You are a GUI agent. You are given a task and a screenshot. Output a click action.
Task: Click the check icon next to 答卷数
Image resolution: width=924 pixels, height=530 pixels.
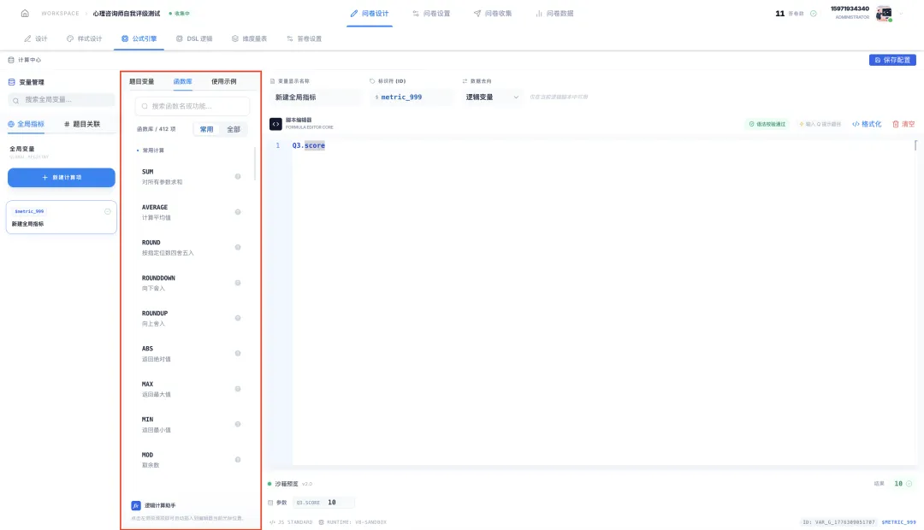pos(814,14)
